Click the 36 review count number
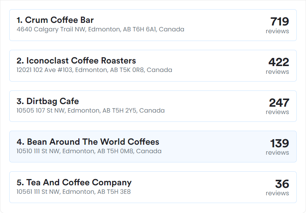The width and height of the screenshot is (306, 213). (x=282, y=184)
